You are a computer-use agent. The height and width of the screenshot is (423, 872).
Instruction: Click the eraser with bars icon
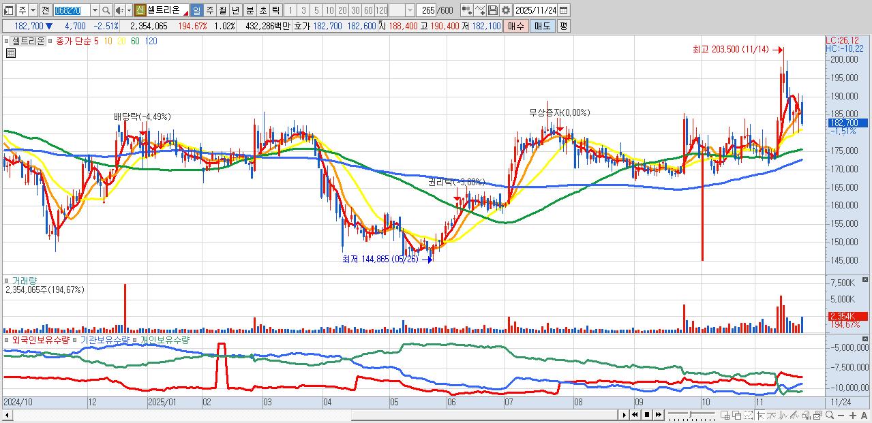pos(806,416)
